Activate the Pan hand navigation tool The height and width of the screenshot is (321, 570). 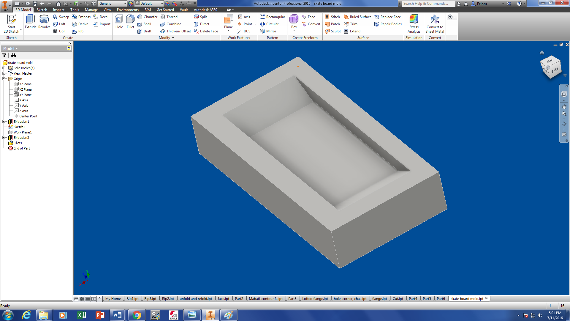point(564,106)
